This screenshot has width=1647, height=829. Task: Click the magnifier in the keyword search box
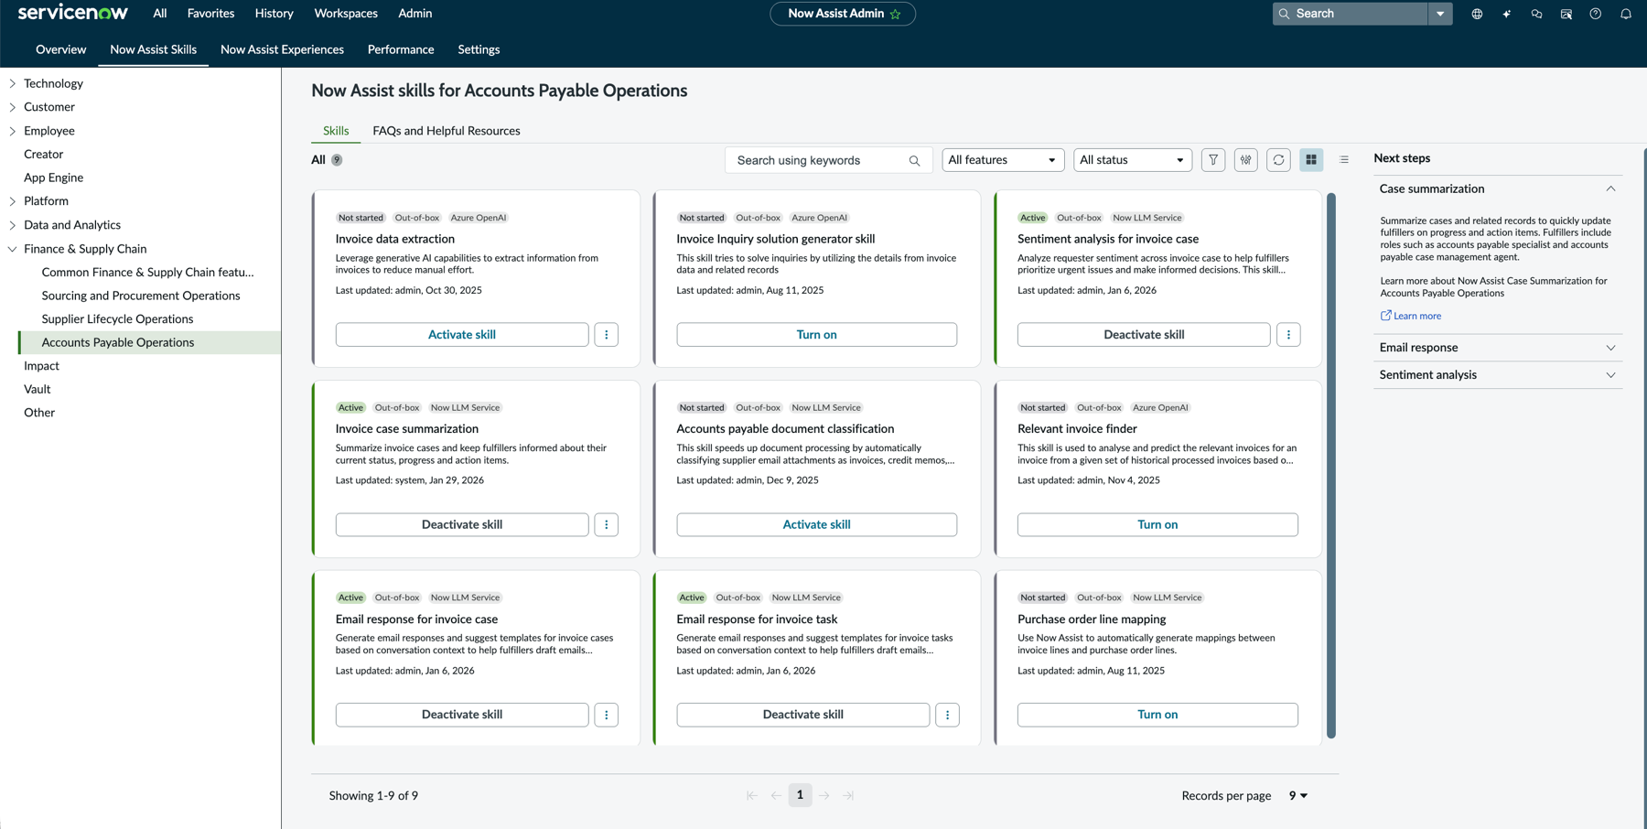coord(914,161)
